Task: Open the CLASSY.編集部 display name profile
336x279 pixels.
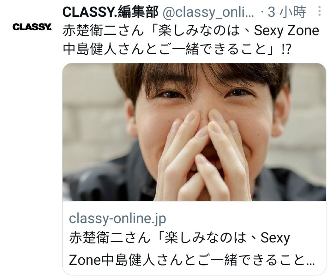Action: 111,11
